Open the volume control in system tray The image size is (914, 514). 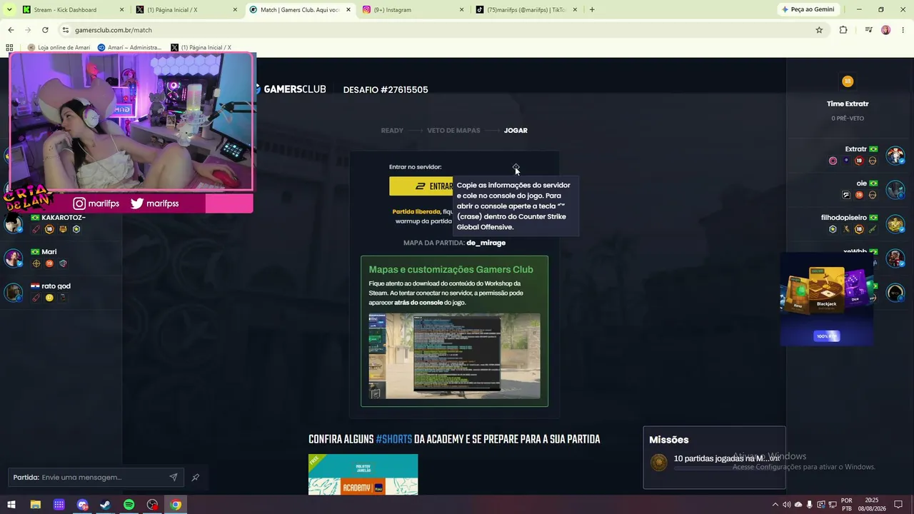[x=787, y=505]
